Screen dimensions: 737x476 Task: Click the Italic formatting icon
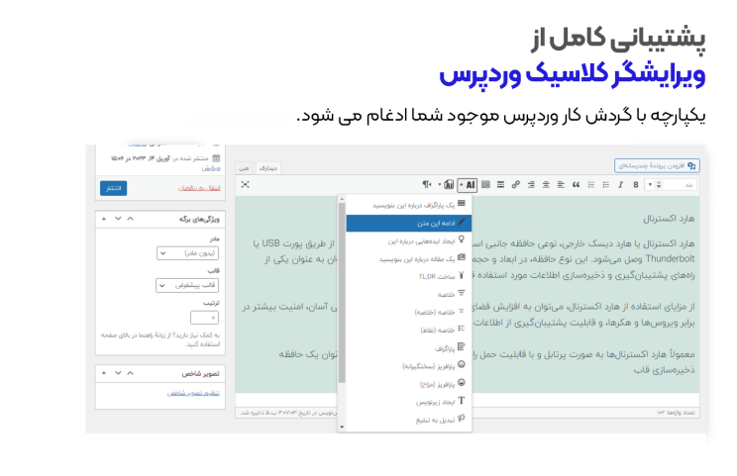621,184
